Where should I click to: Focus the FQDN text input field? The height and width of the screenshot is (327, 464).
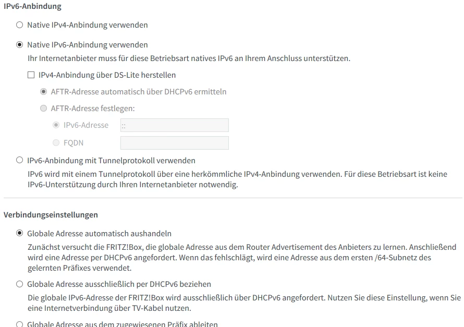(174, 143)
